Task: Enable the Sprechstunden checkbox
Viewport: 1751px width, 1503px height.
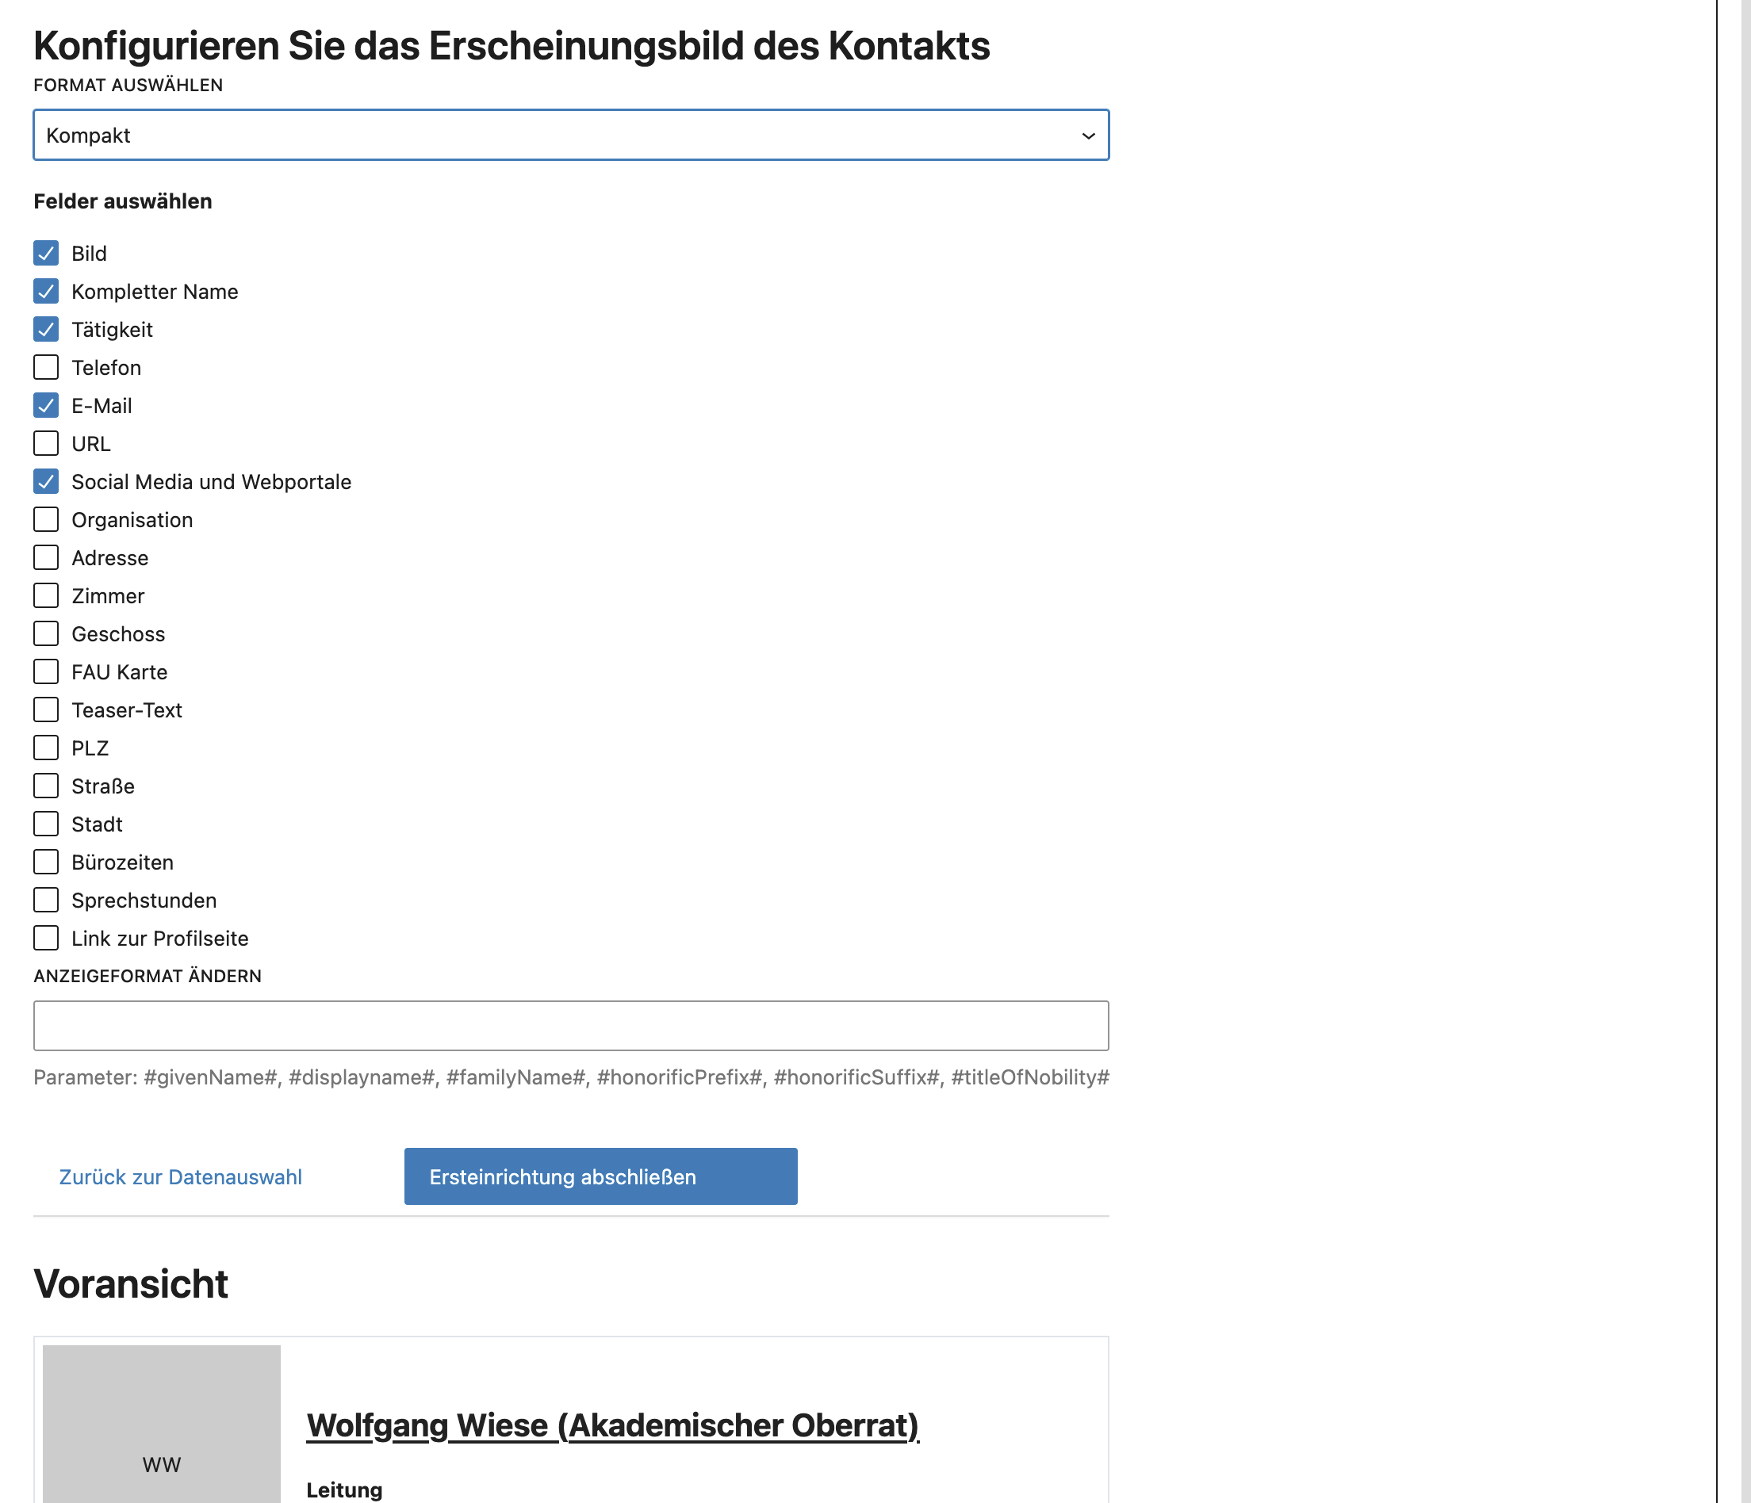Action: click(x=47, y=900)
